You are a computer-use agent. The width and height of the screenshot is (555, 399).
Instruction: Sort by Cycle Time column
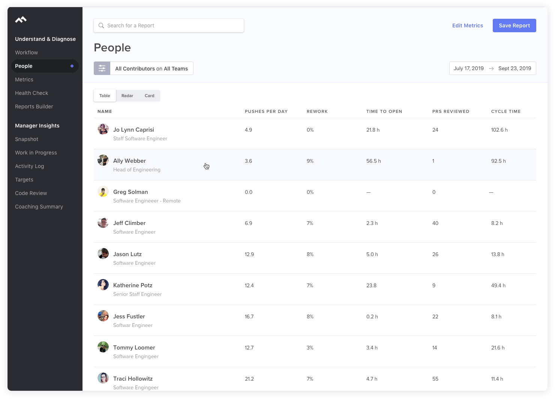coord(506,111)
